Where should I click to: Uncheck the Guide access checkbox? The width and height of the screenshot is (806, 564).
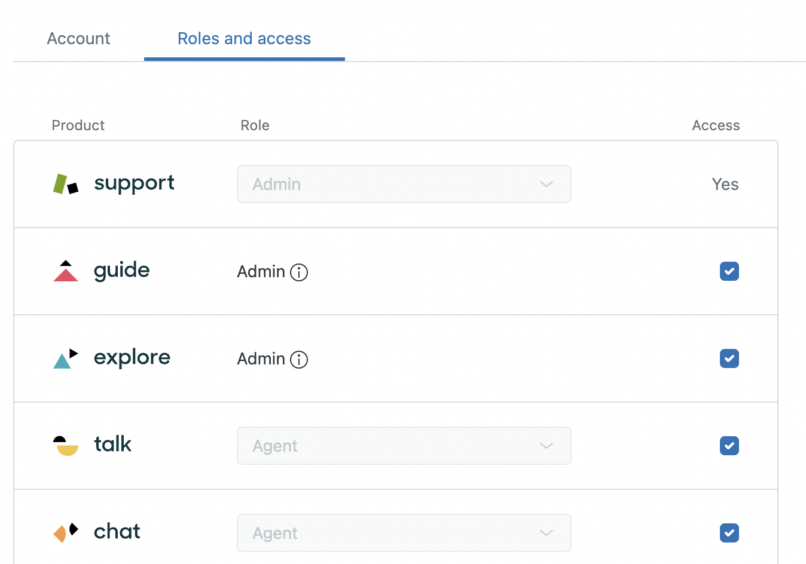point(729,271)
